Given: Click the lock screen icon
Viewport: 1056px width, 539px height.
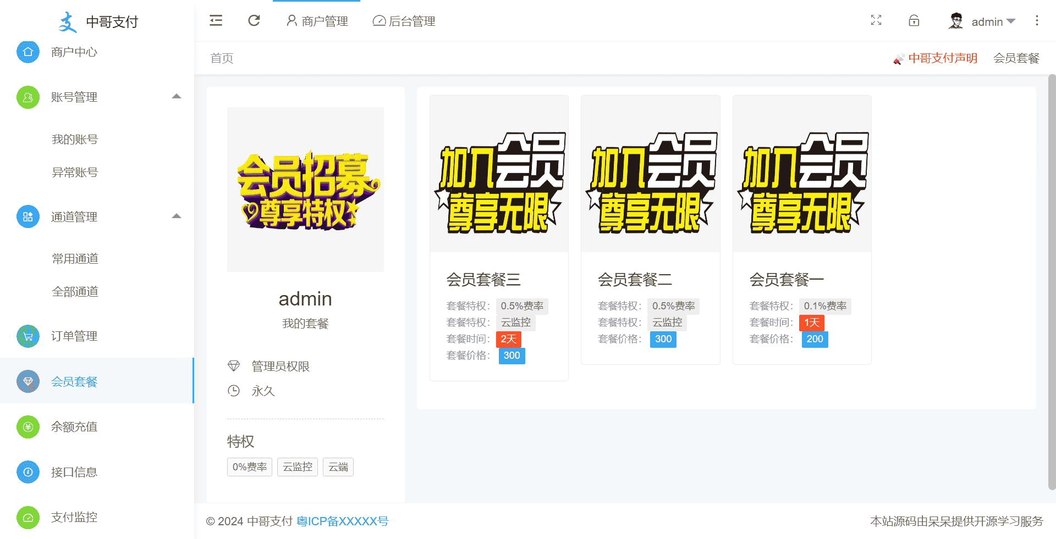Looking at the screenshot, I should coord(914,21).
